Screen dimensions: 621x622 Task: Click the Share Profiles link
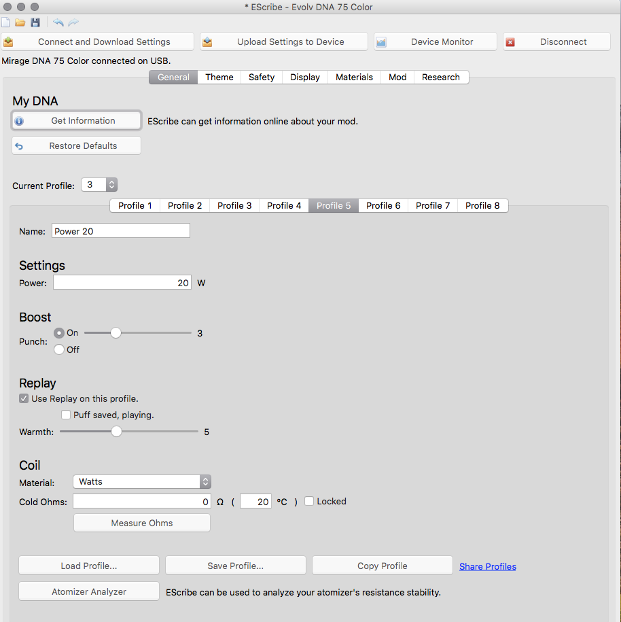tap(487, 566)
